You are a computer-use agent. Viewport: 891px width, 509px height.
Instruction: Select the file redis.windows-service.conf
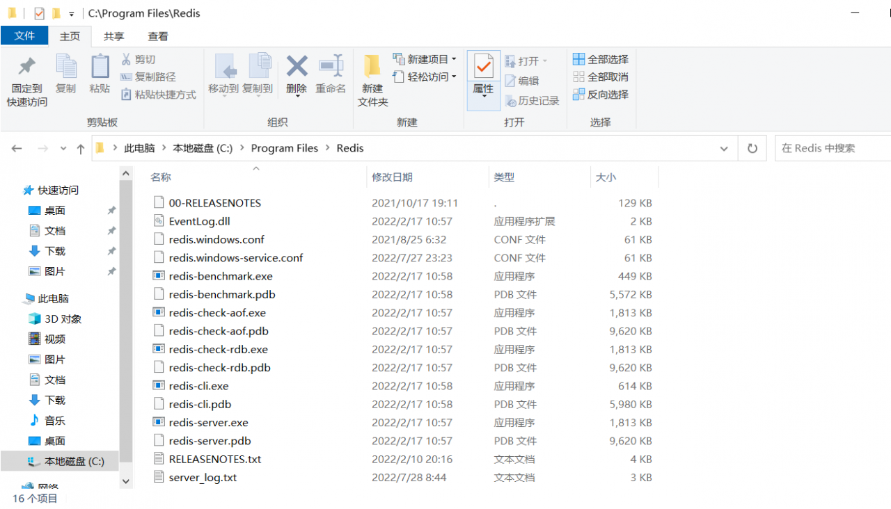click(x=236, y=257)
